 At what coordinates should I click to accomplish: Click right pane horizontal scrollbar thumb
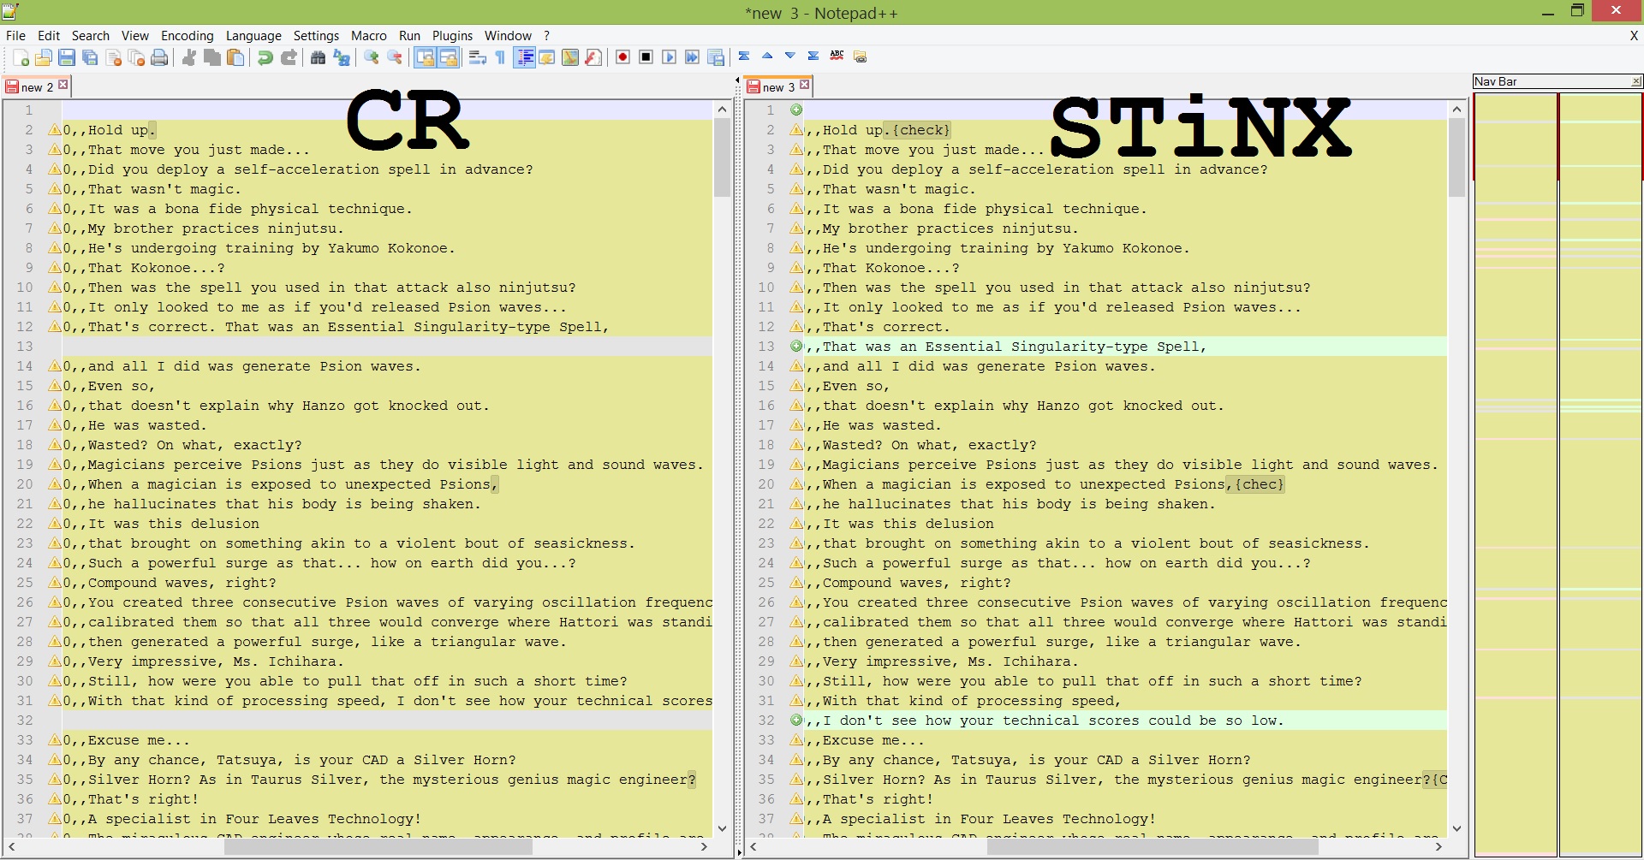point(1152,846)
